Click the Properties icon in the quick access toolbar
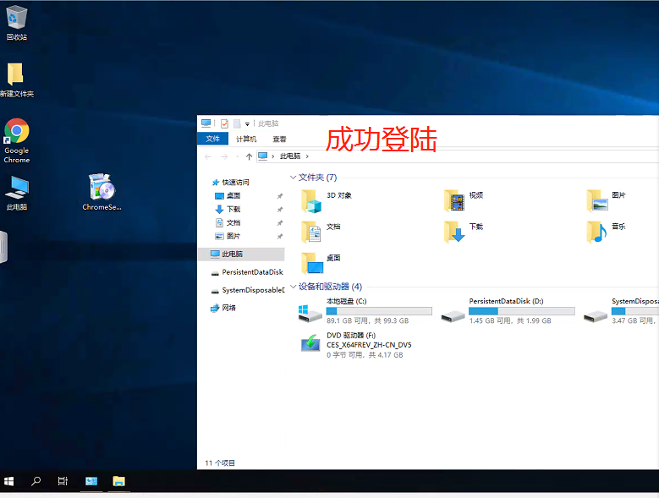659x498 pixels. point(224,123)
